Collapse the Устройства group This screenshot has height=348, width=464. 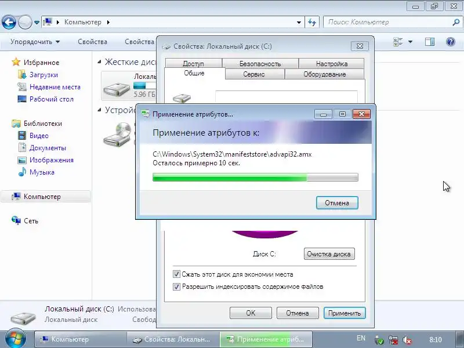click(x=99, y=110)
